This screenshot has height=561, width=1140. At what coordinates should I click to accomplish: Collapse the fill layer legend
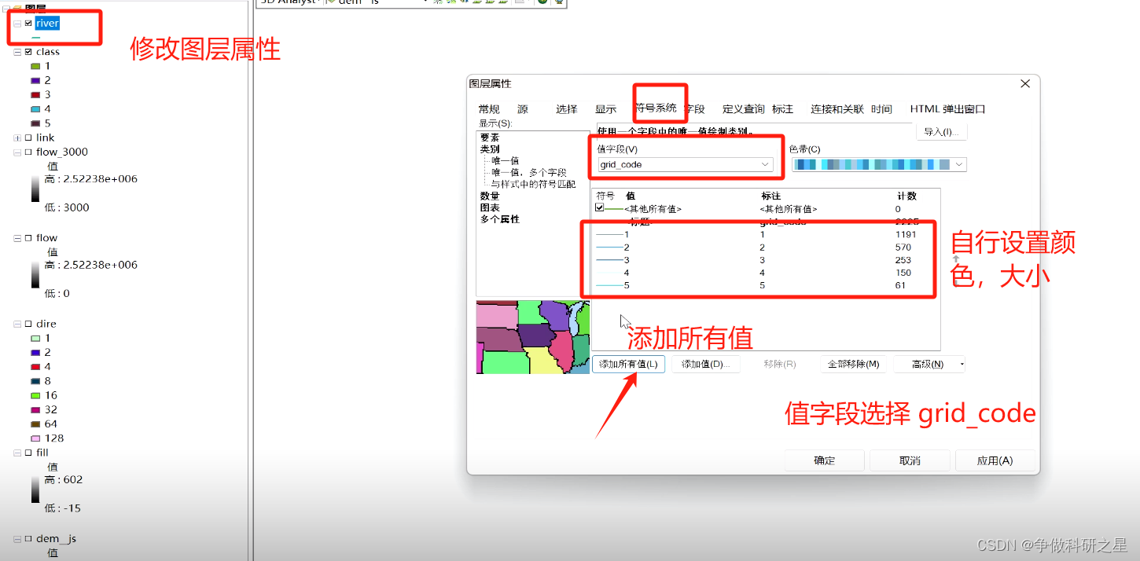[x=17, y=453]
